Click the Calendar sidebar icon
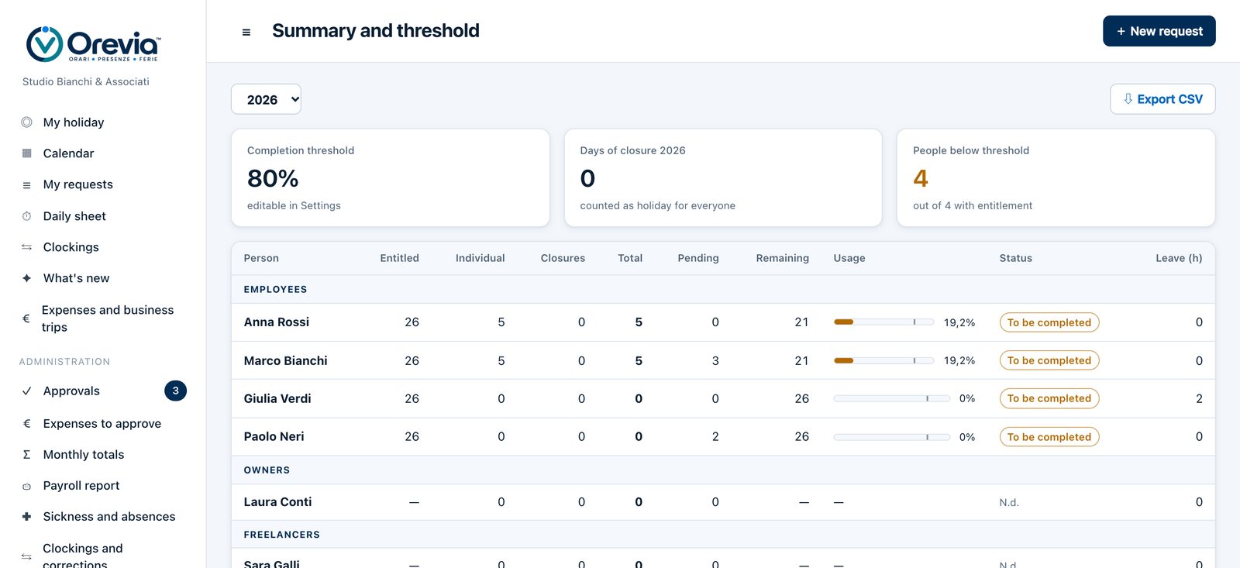 (26, 153)
